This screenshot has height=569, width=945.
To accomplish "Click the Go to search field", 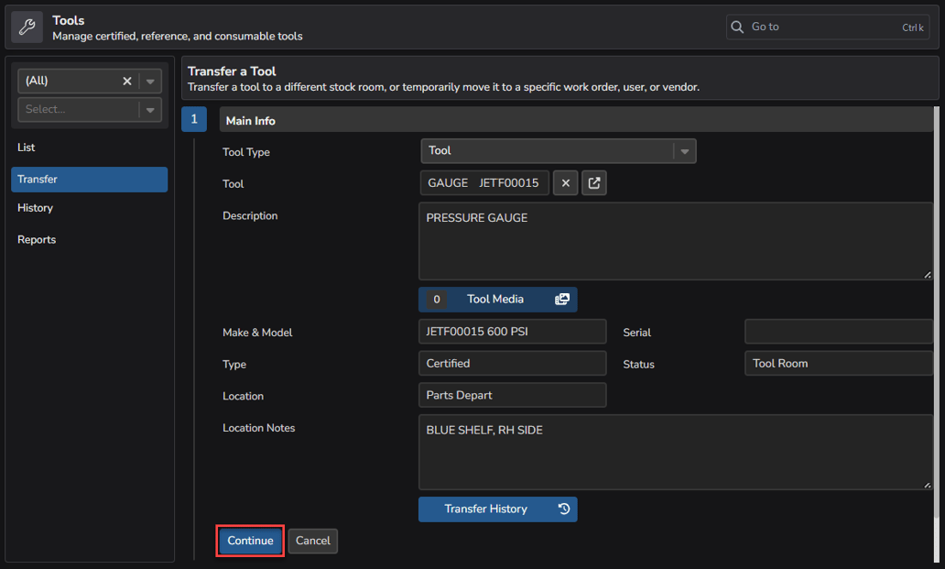I will pyautogui.click(x=815, y=27).
